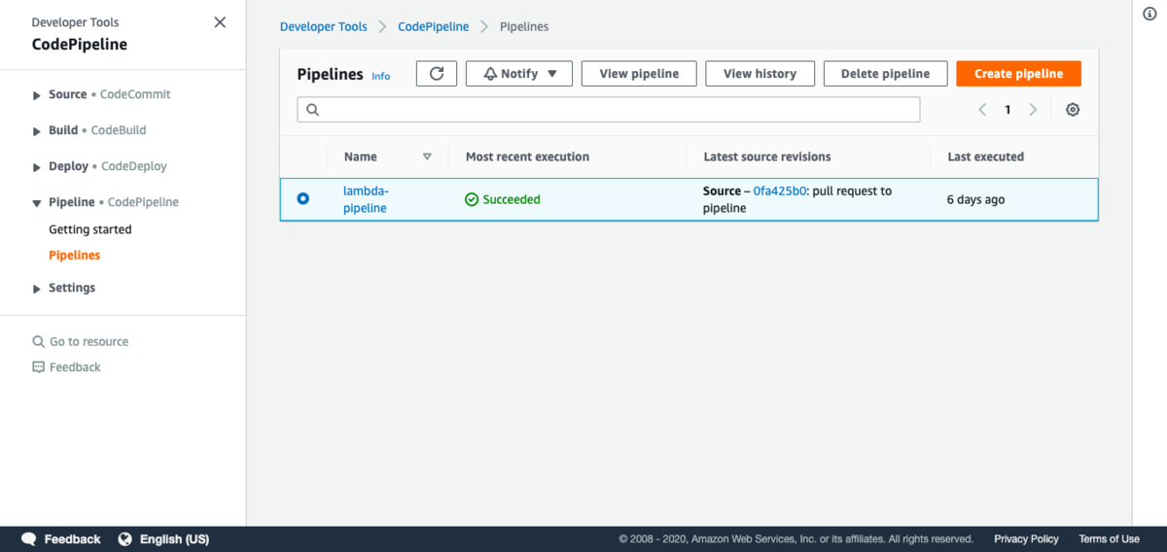This screenshot has width=1167, height=552.
Task: Open source revision 0fa425b0 link
Action: coord(780,191)
